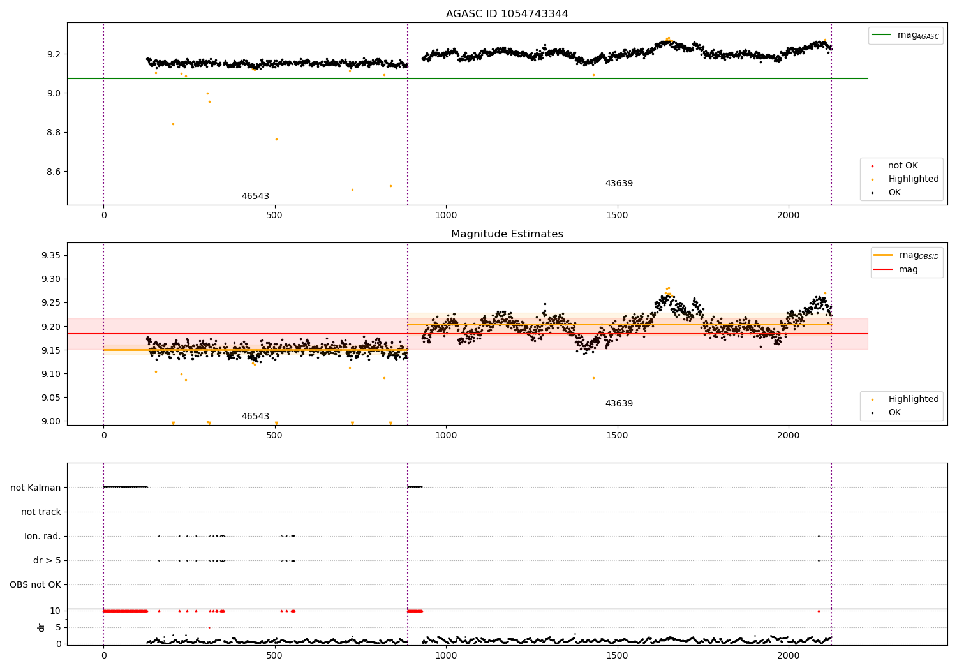Click the 9.15 tick on Magnitude Estimates
Screen dimensions: 957x670
tap(51, 350)
